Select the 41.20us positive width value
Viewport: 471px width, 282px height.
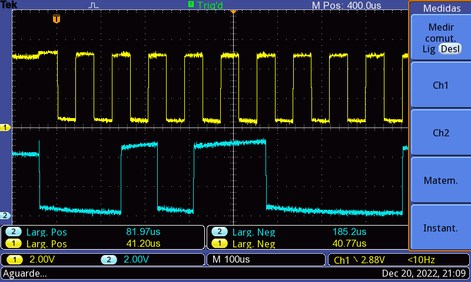tap(143, 243)
